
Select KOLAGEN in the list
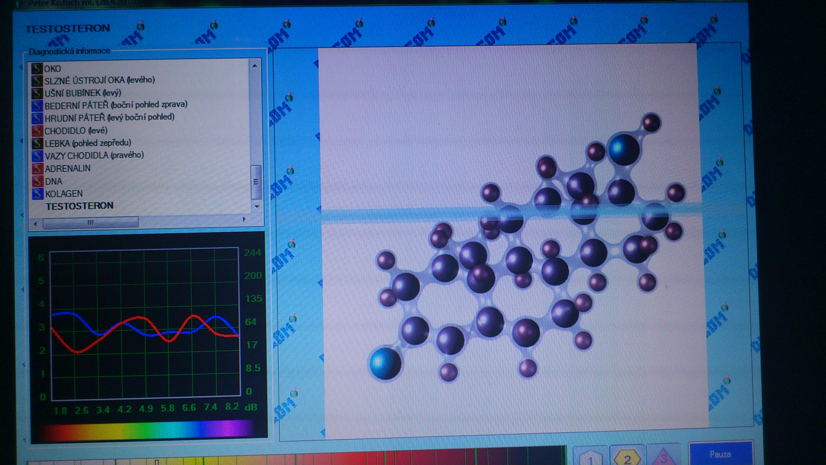point(64,193)
